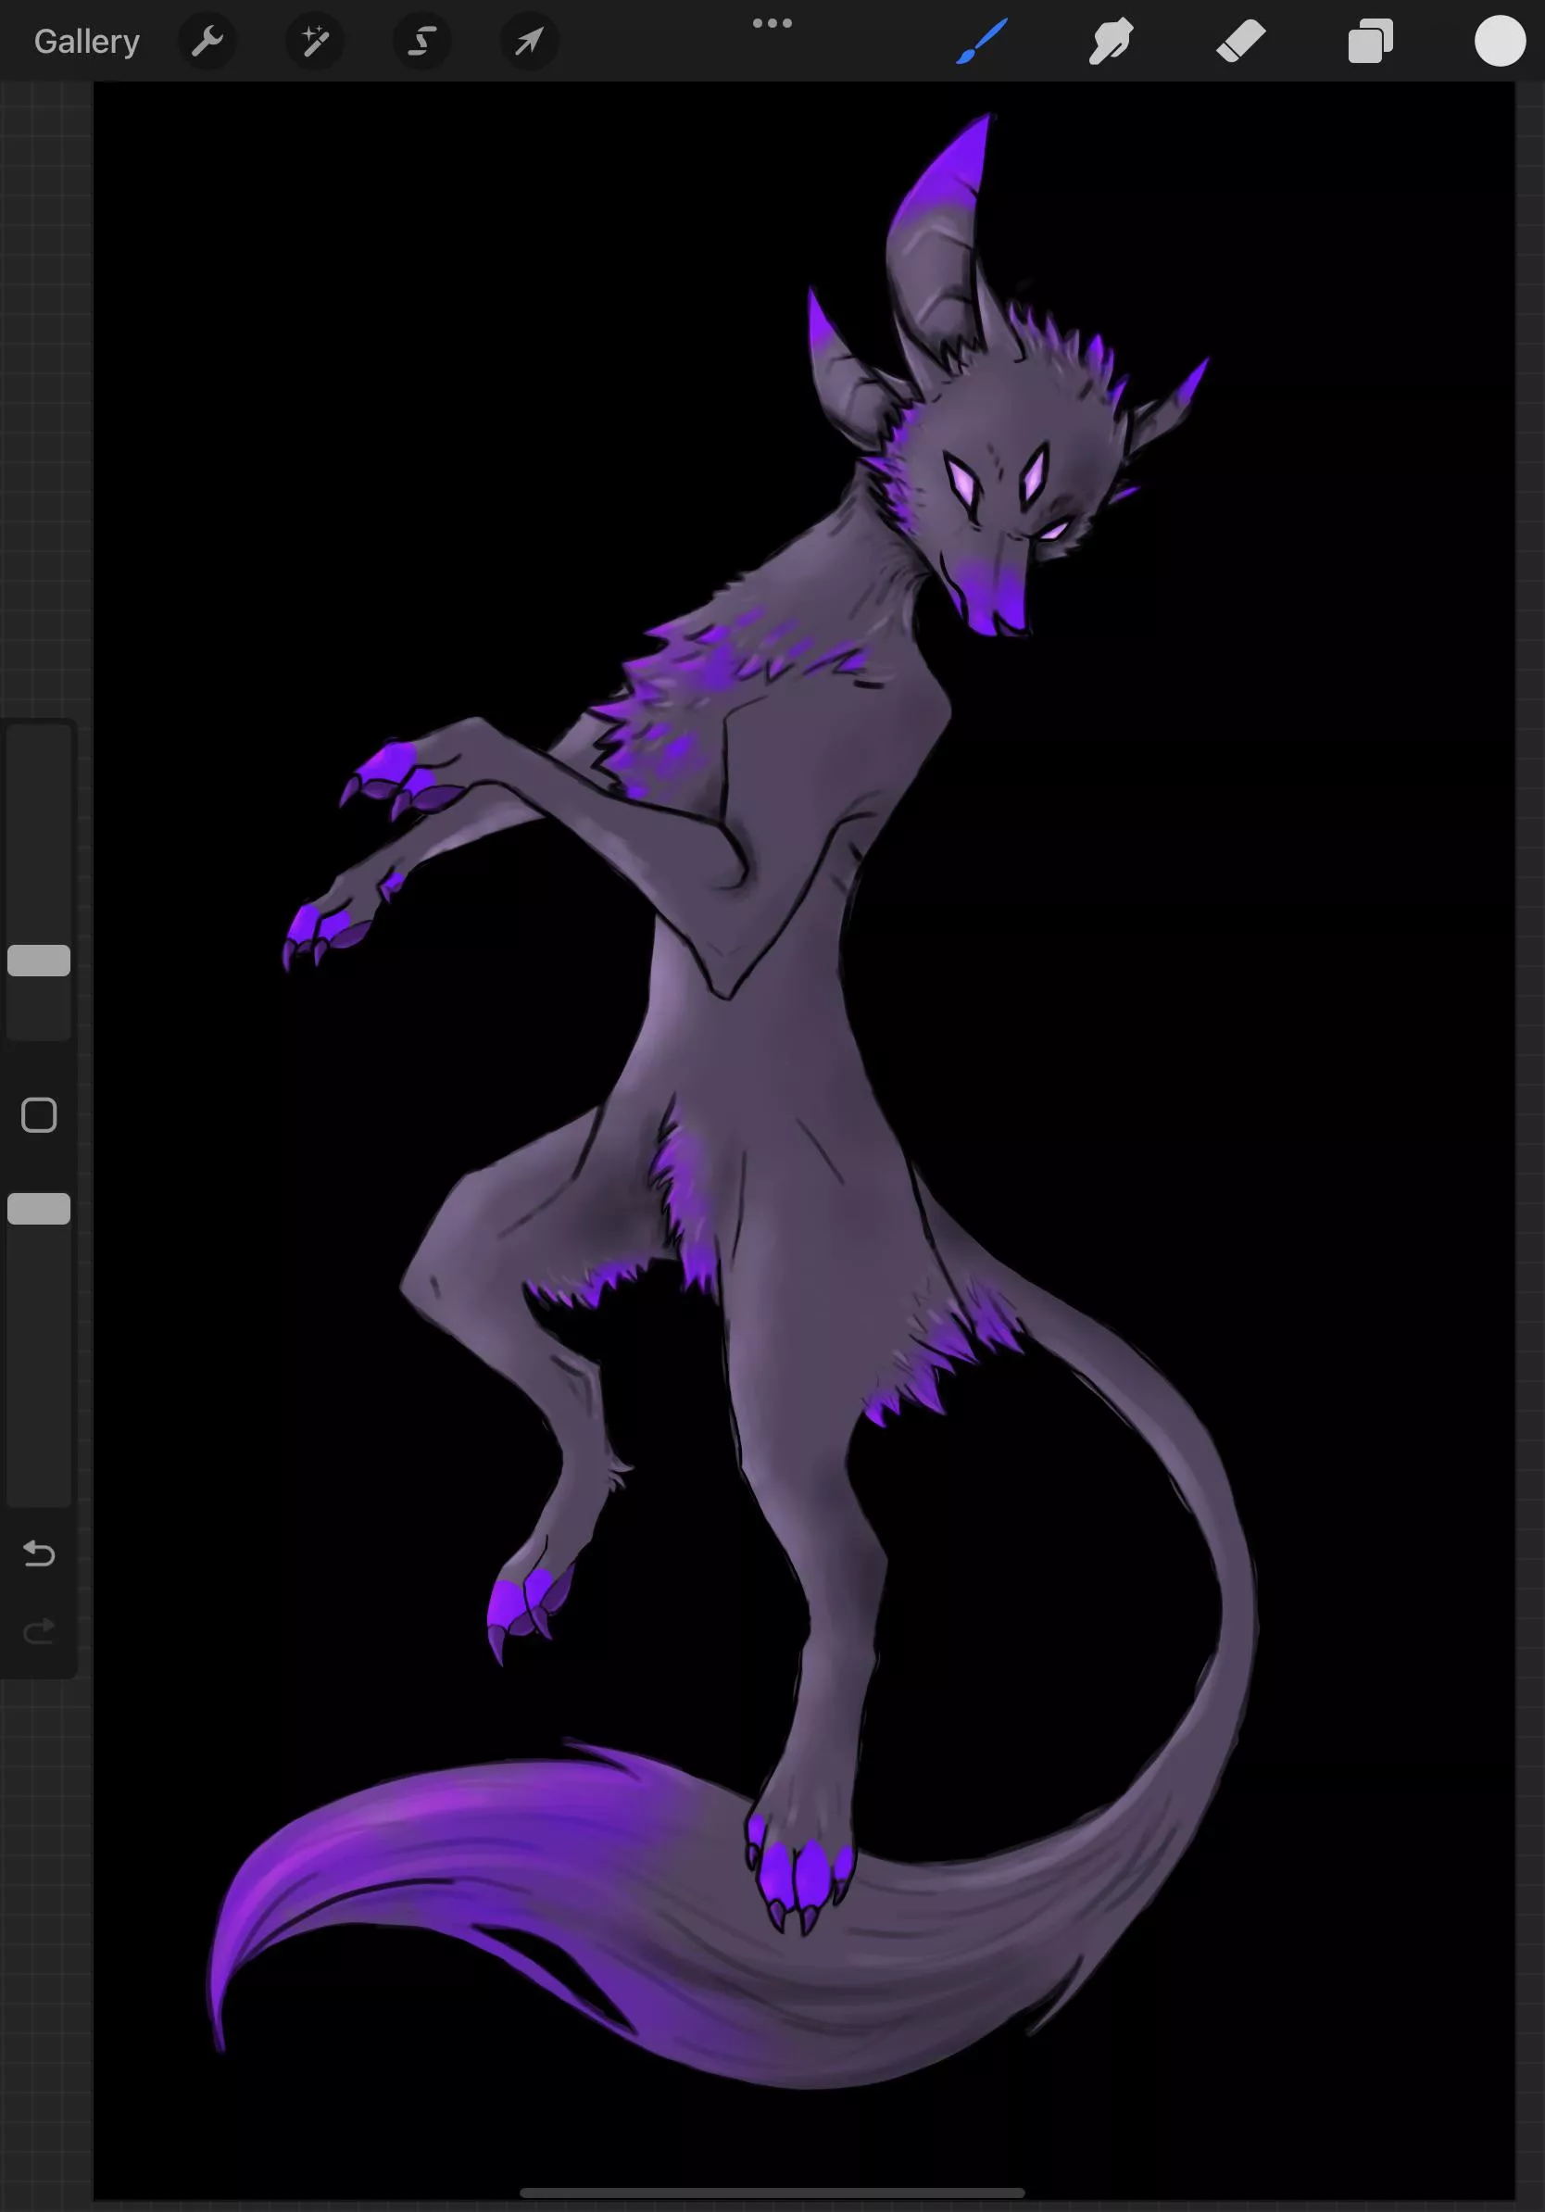Screen dimensions: 1545x2212
Task: Tap the brush opacity slider handle
Action: pyautogui.click(x=39, y=1208)
